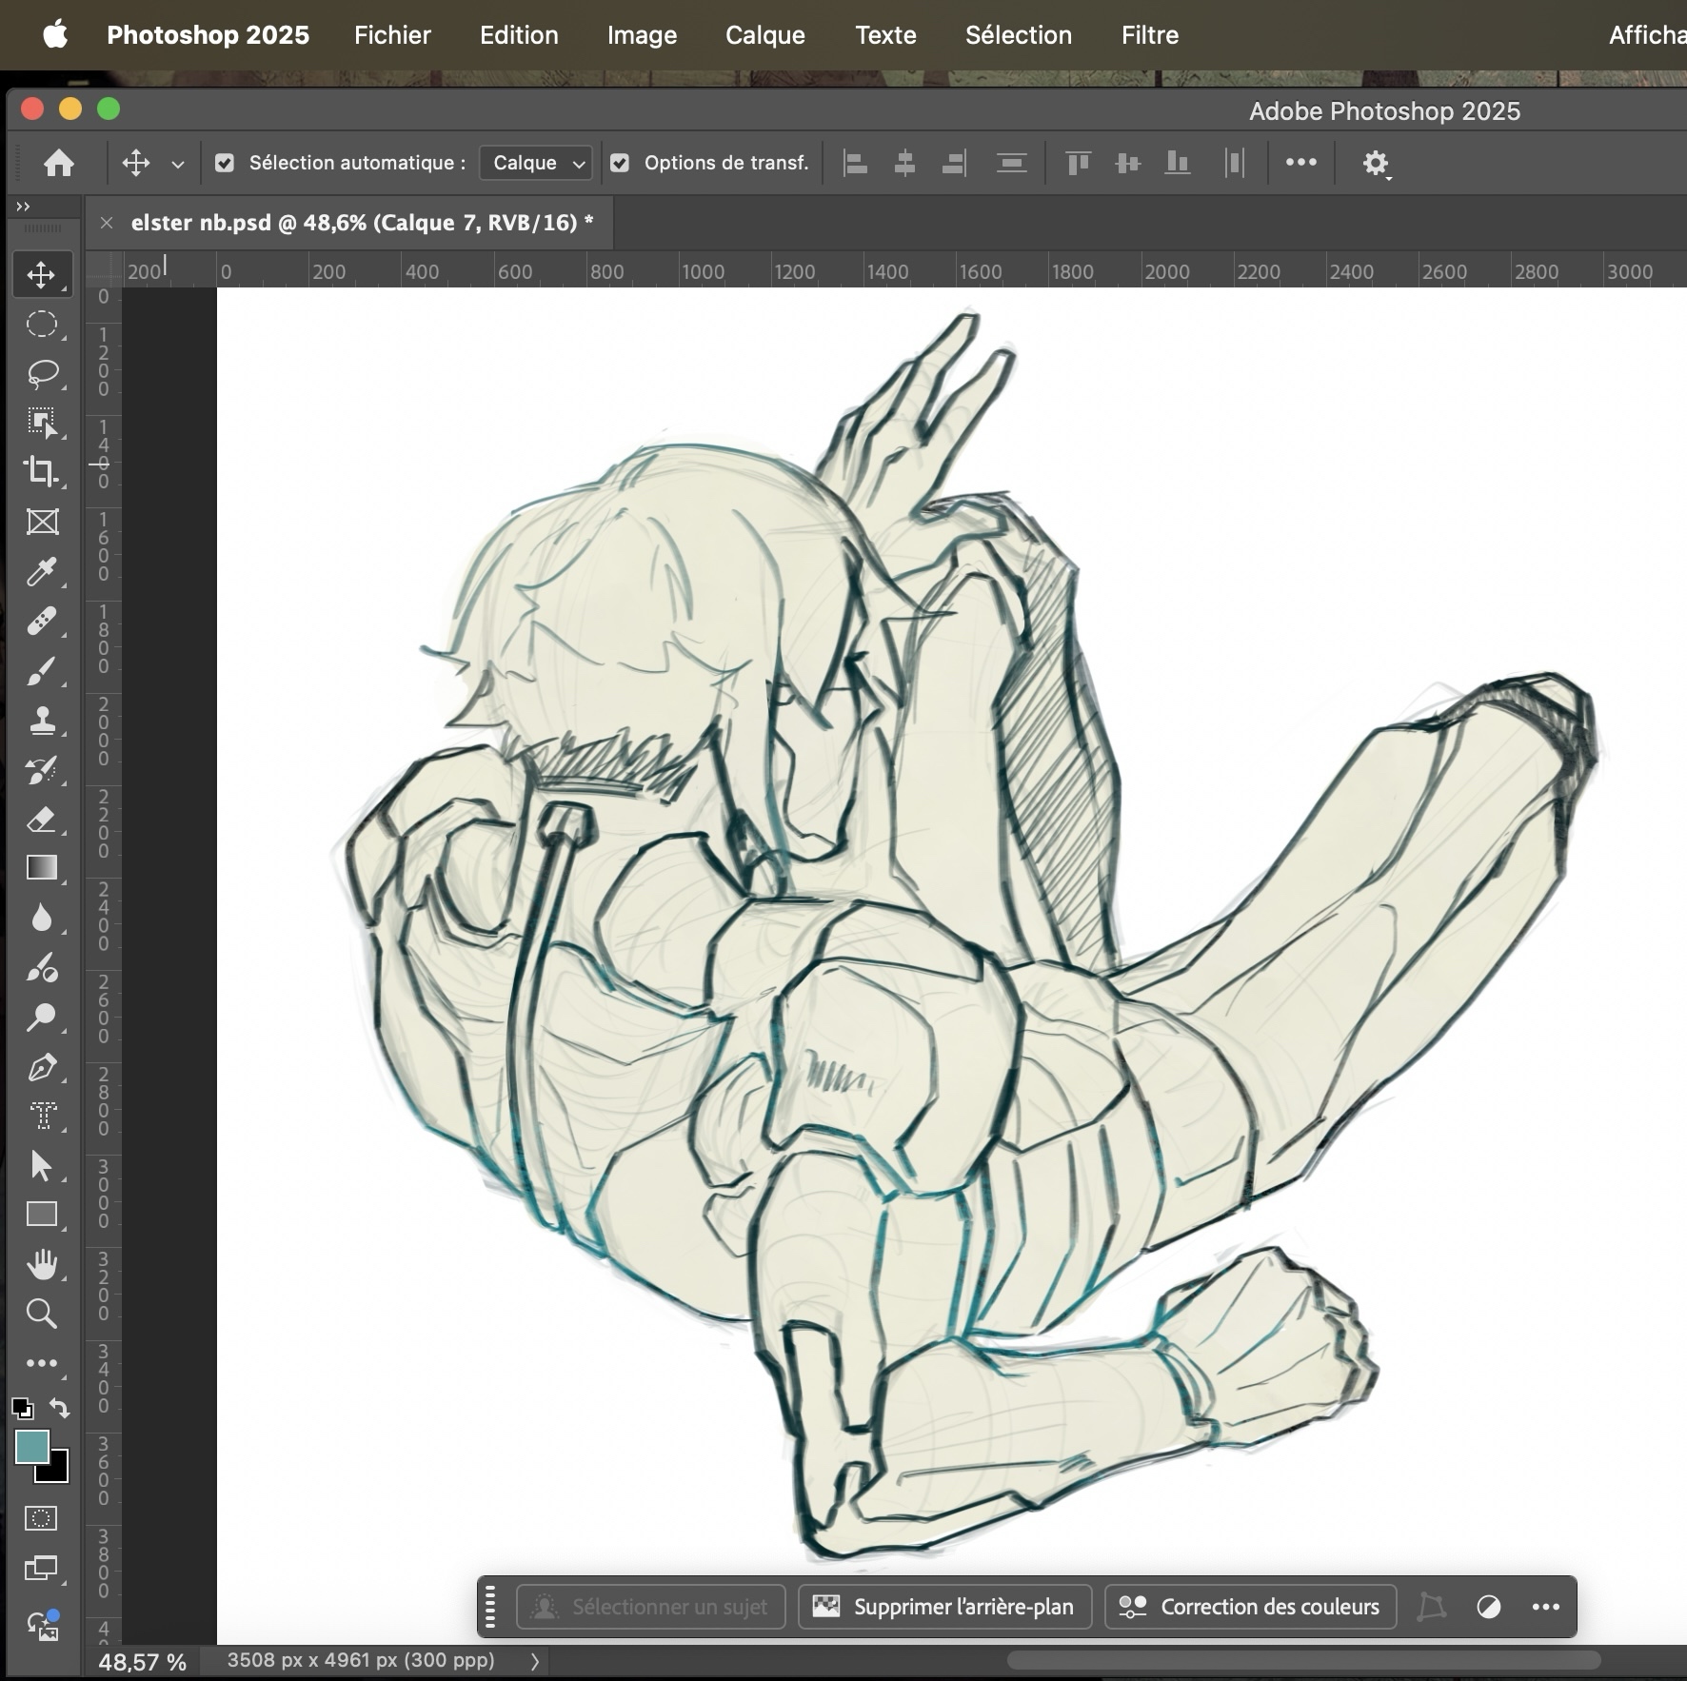Uncheck Sélection automatique checkbox
Screen dimensions: 1687x1681
225,163
